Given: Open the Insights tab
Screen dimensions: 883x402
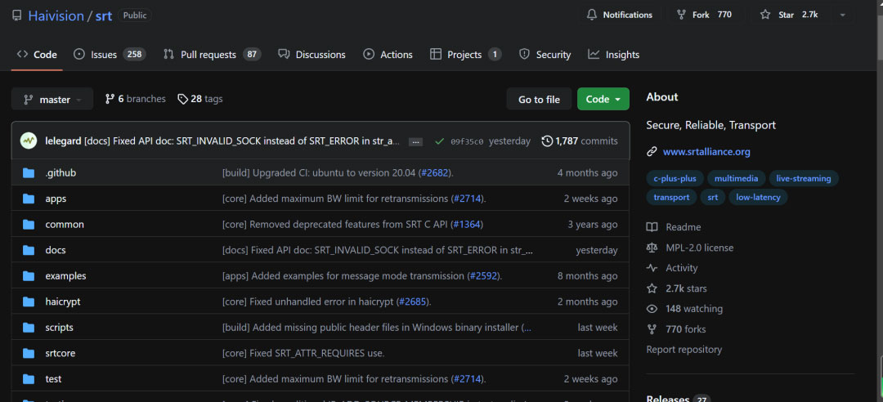Looking at the screenshot, I should pyautogui.click(x=613, y=55).
